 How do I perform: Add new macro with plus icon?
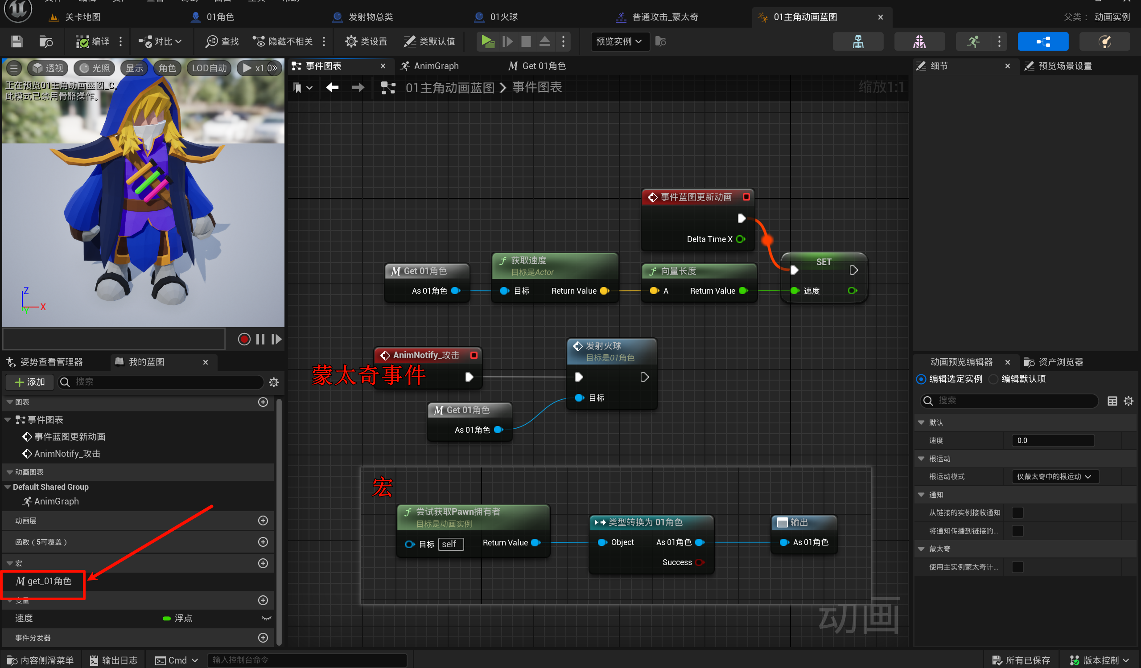click(263, 563)
